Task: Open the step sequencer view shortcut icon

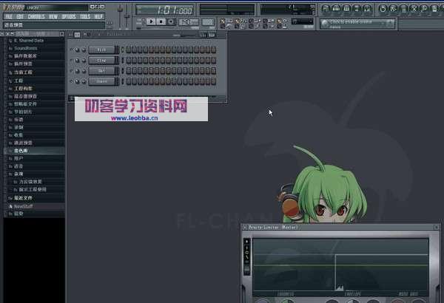Action: pos(336,9)
